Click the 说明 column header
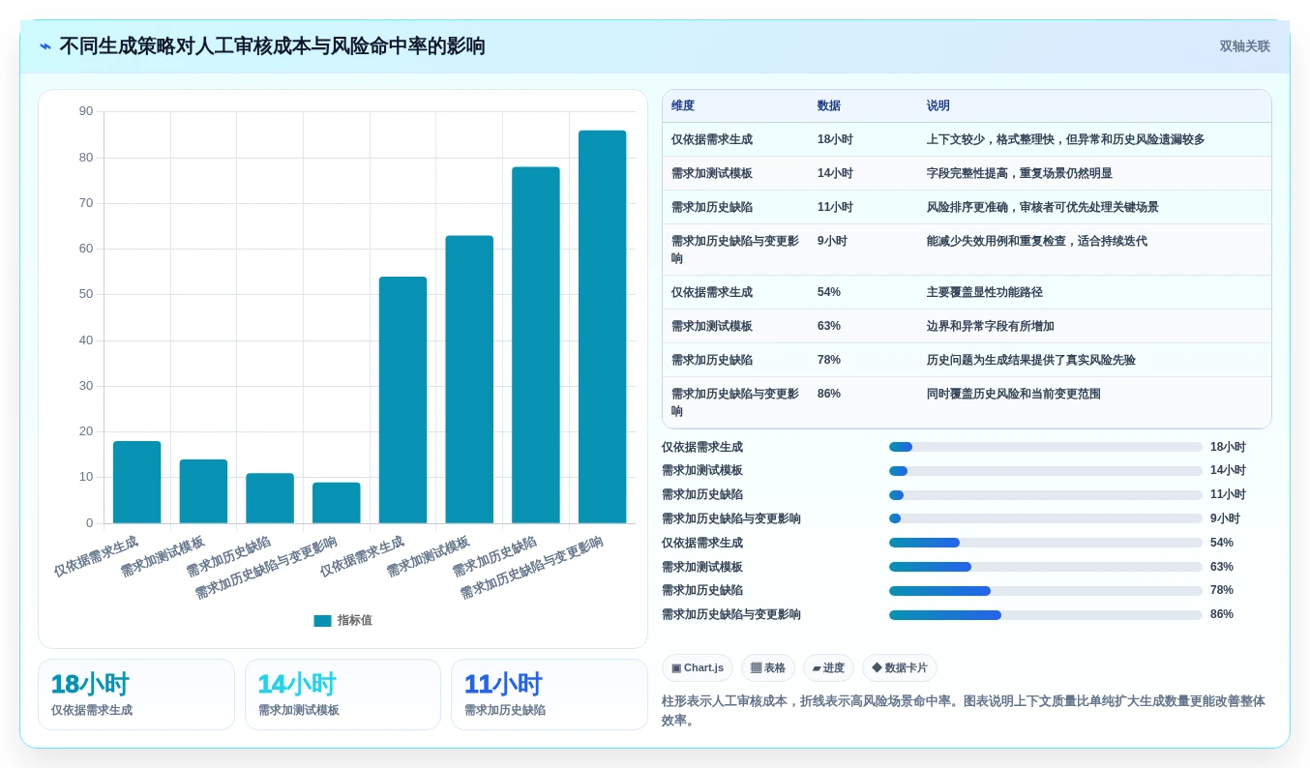Image resolution: width=1310 pixels, height=768 pixels. [938, 105]
